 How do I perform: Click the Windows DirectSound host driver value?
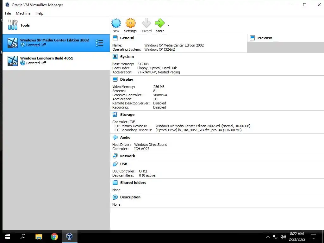point(151,145)
